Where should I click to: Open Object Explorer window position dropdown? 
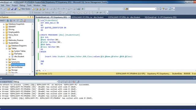(x=28, y=17)
